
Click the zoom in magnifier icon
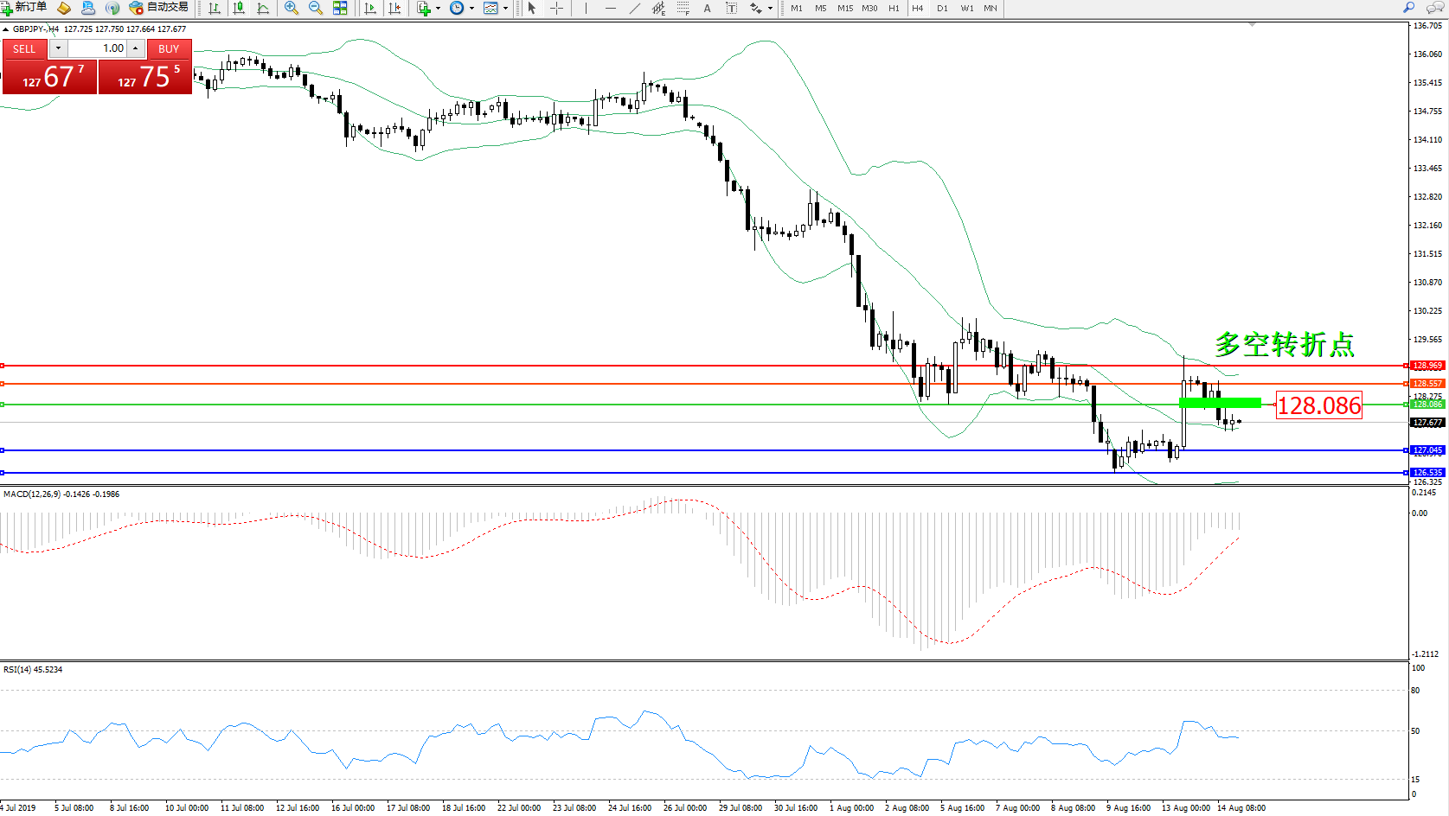[x=291, y=8]
